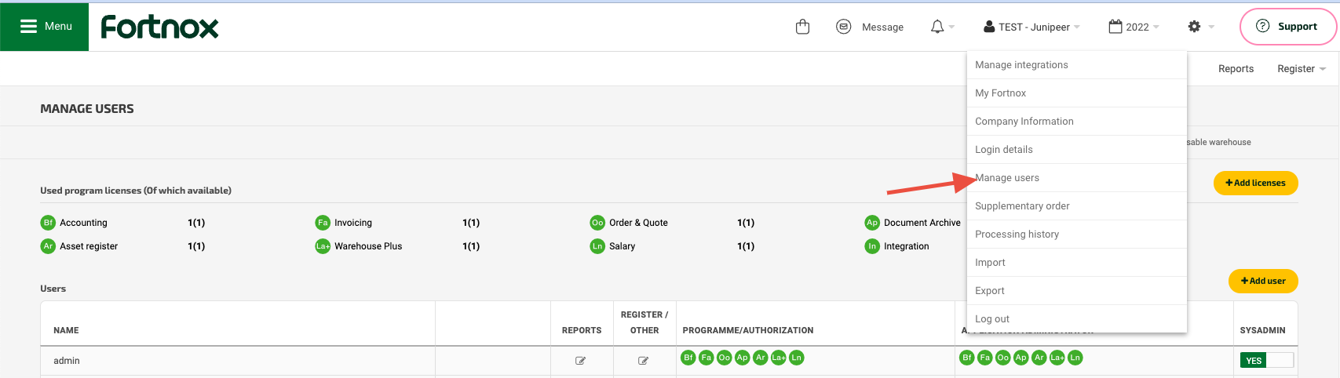The width and height of the screenshot is (1340, 378).
Task: Expand the Register dropdown
Action: point(1301,69)
